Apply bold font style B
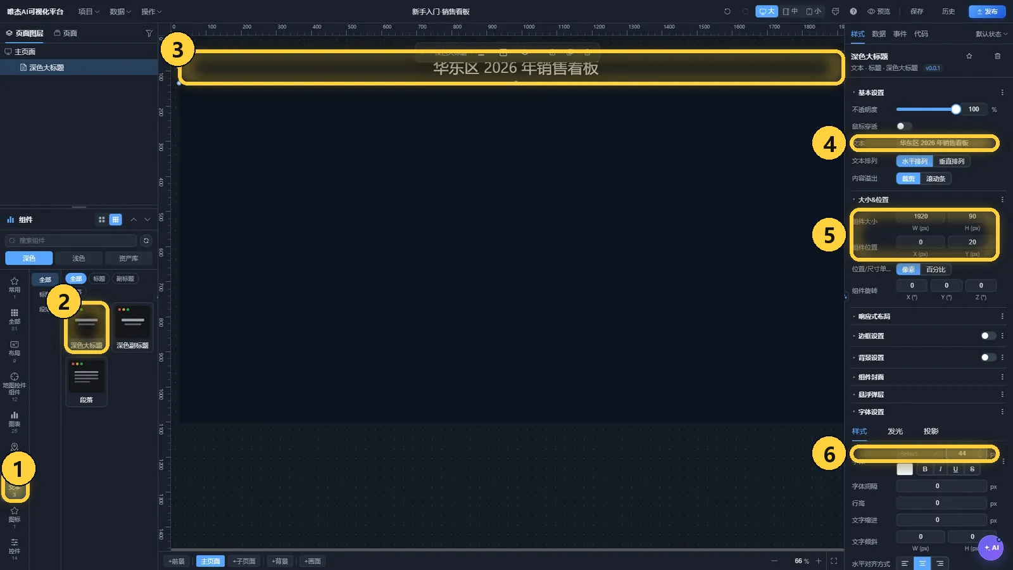Screen dimensions: 1013x570 point(925,469)
